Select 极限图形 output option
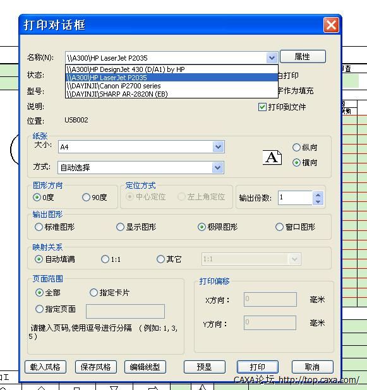Image resolution: width=367 pixels, height=390 pixels. (x=202, y=227)
